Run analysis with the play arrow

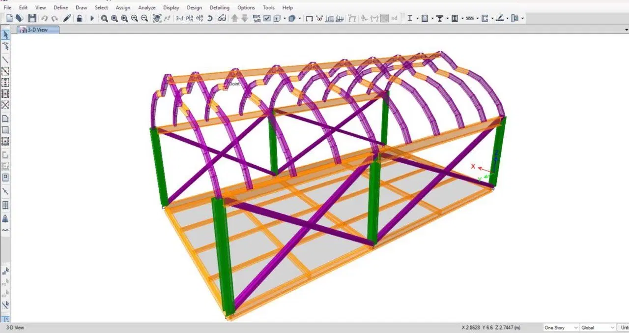pyautogui.click(x=92, y=18)
